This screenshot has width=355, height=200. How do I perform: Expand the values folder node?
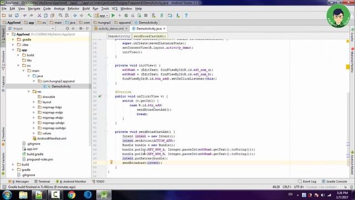click(x=34, y=133)
